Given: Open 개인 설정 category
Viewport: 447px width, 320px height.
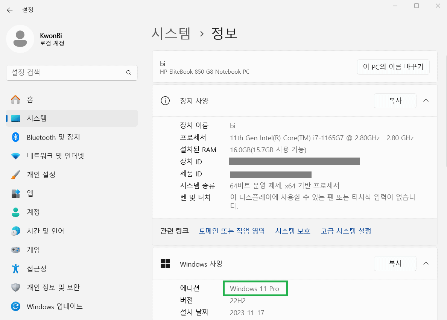Looking at the screenshot, I should point(72,175).
